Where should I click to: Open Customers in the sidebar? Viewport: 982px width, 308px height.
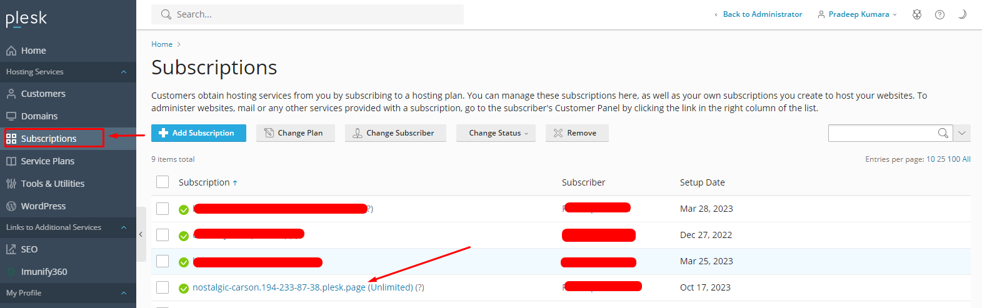[43, 94]
